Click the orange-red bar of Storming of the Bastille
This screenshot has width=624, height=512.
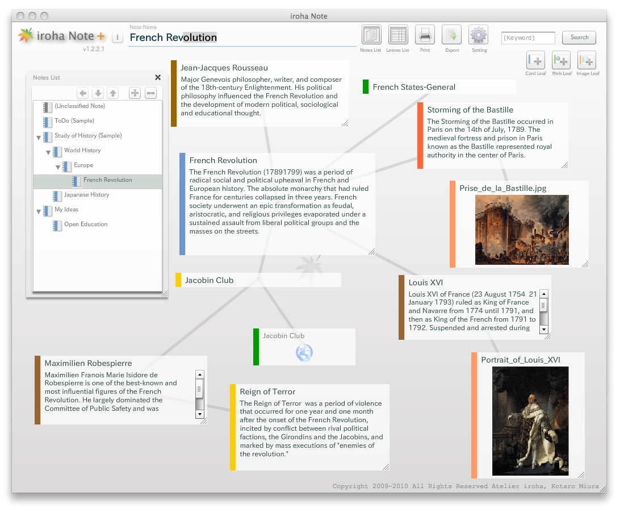tap(420, 136)
